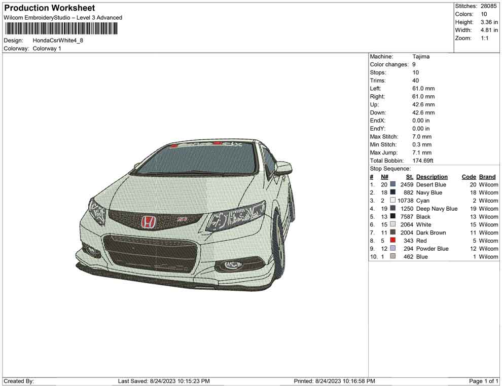Click the Red color swatch
This screenshot has width=502, height=386.
(x=393, y=240)
